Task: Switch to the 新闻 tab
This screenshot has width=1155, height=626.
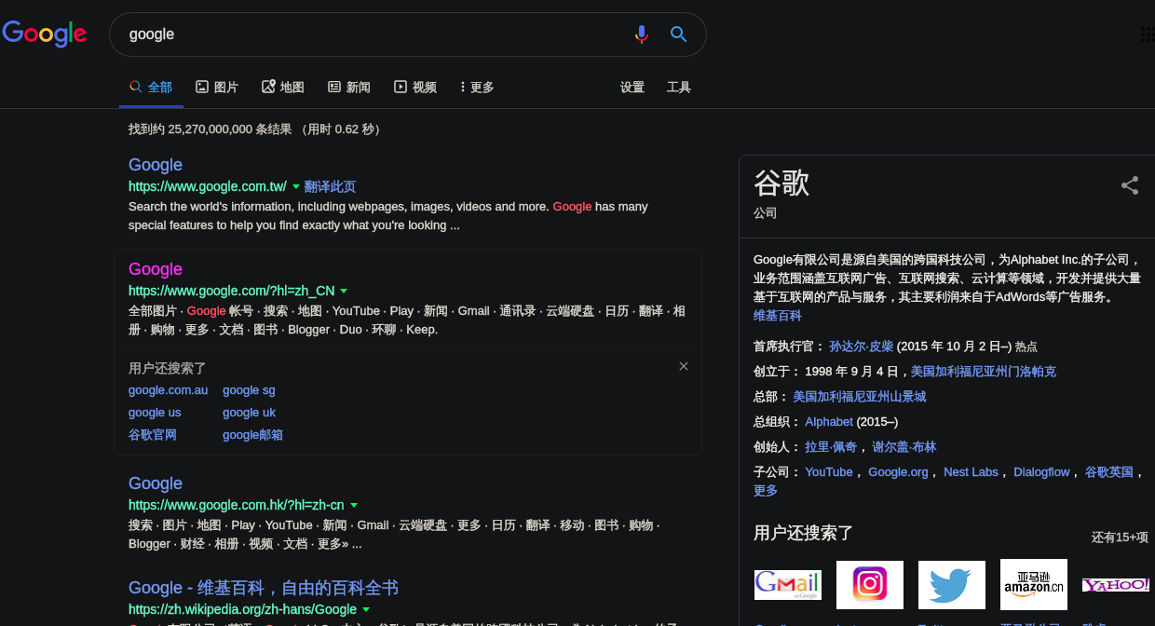Action: [349, 87]
